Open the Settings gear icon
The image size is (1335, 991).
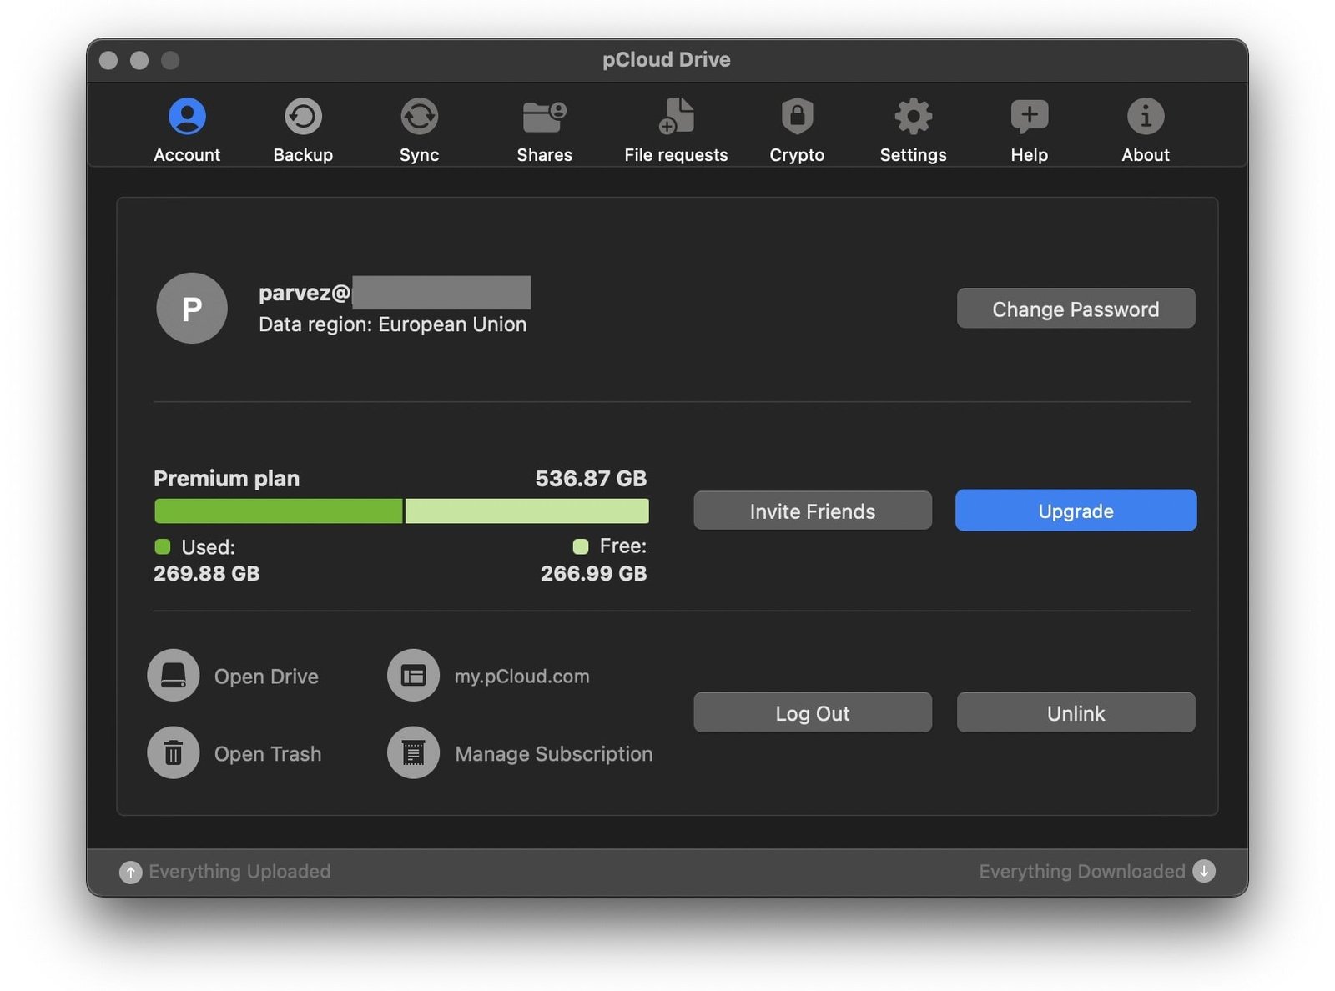[x=913, y=116]
